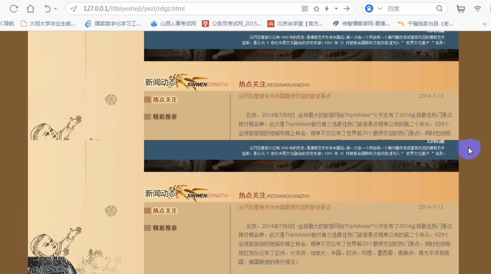
Task: Click the go forward arrow in address bar
Action: click(347, 9)
